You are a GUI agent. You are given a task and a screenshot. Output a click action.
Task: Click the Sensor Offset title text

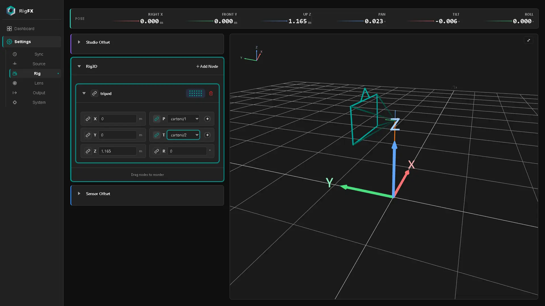point(98,194)
